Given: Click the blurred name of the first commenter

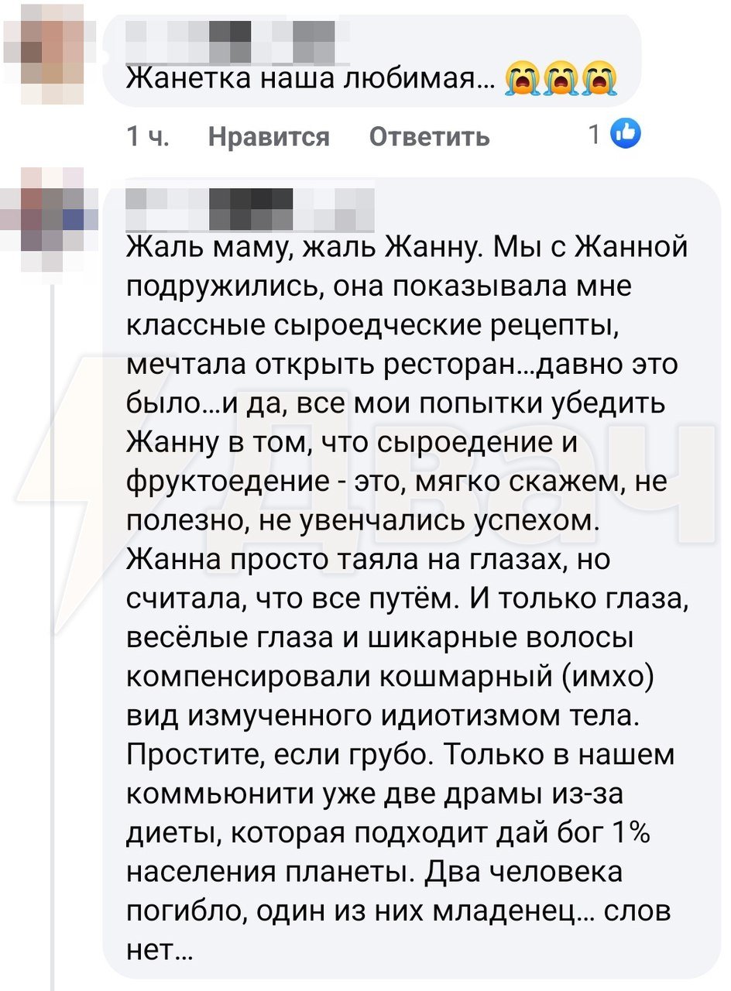Looking at the screenshot, I should click(232, 35).
